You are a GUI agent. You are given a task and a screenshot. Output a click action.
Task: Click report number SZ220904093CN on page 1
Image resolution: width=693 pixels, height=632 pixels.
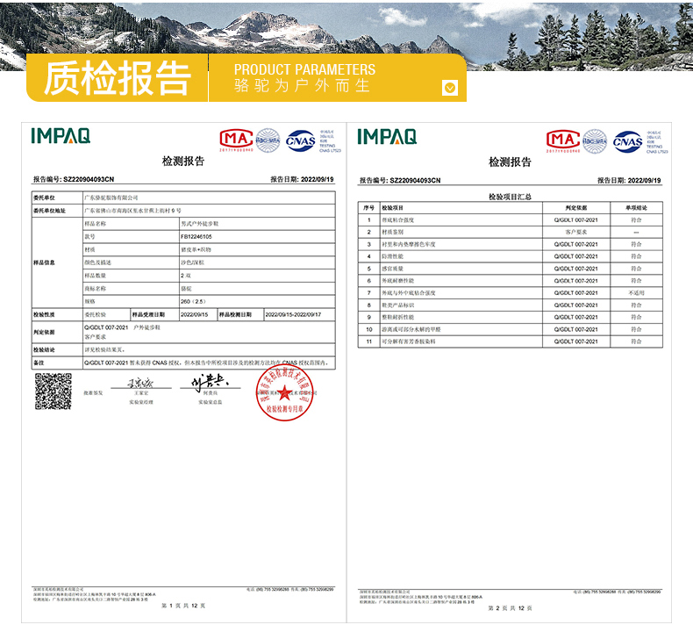pyautogui.click(x=89, y=179)
